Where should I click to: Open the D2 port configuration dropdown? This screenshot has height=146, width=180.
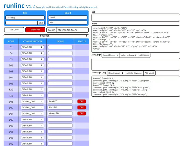click(32, 47)
